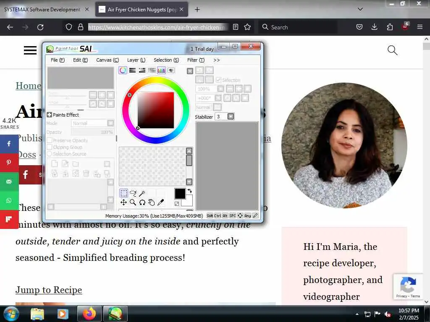This screenshot has height=322, width=430.
Task: Share via the Flipboard sidebar button
Action: [9, 219]
